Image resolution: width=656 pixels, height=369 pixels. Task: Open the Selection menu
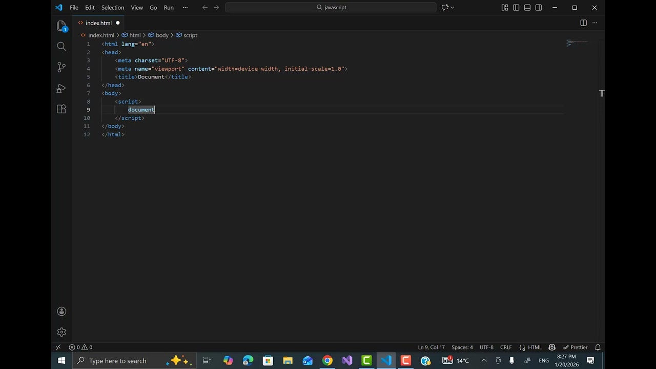point(113,8)
